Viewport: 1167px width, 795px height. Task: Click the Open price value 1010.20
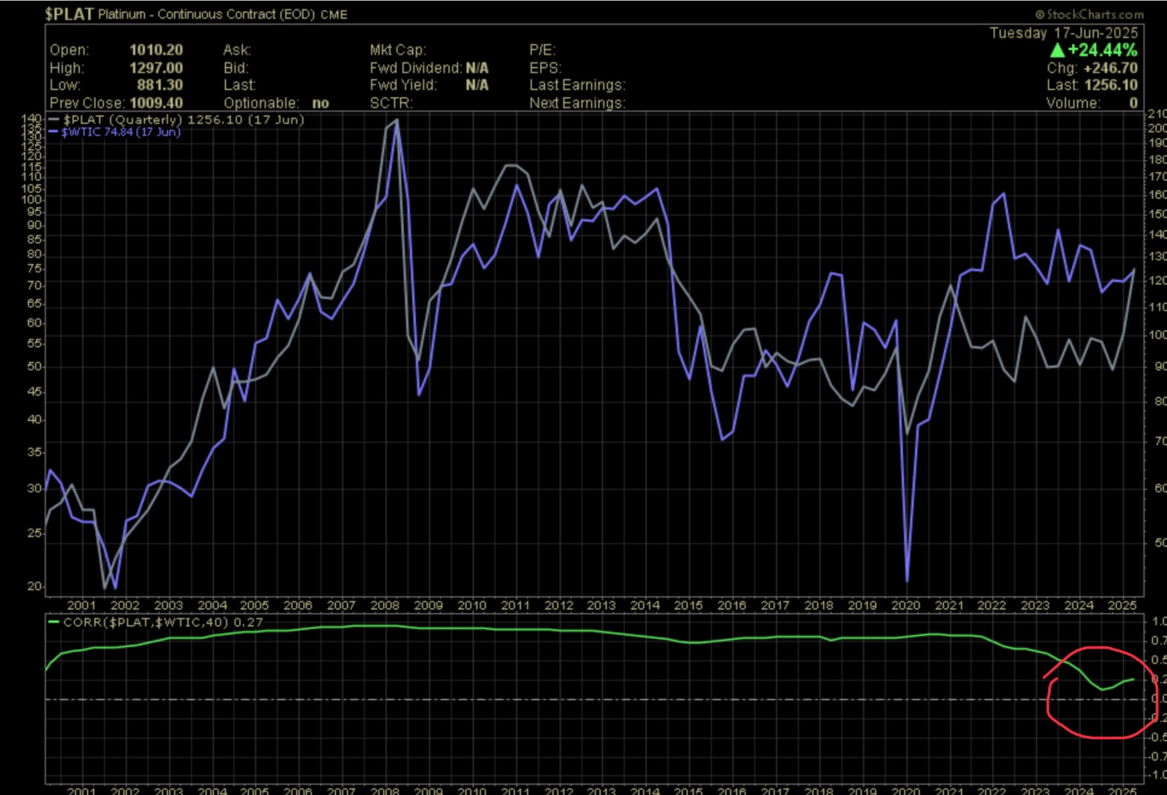[156, 50]
